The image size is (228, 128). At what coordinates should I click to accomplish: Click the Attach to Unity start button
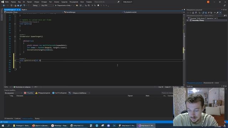pos(63,6)
